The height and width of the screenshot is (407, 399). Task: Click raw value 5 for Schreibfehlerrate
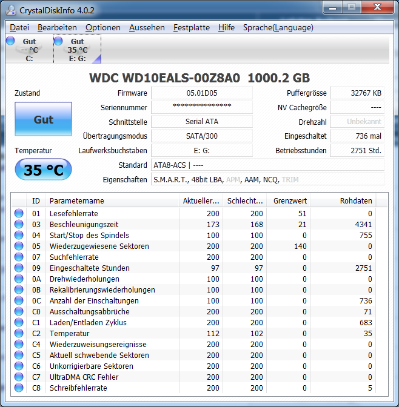pyautogui.click(x=370, y=388)
